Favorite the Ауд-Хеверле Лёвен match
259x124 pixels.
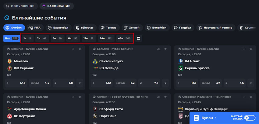(80, 97)
